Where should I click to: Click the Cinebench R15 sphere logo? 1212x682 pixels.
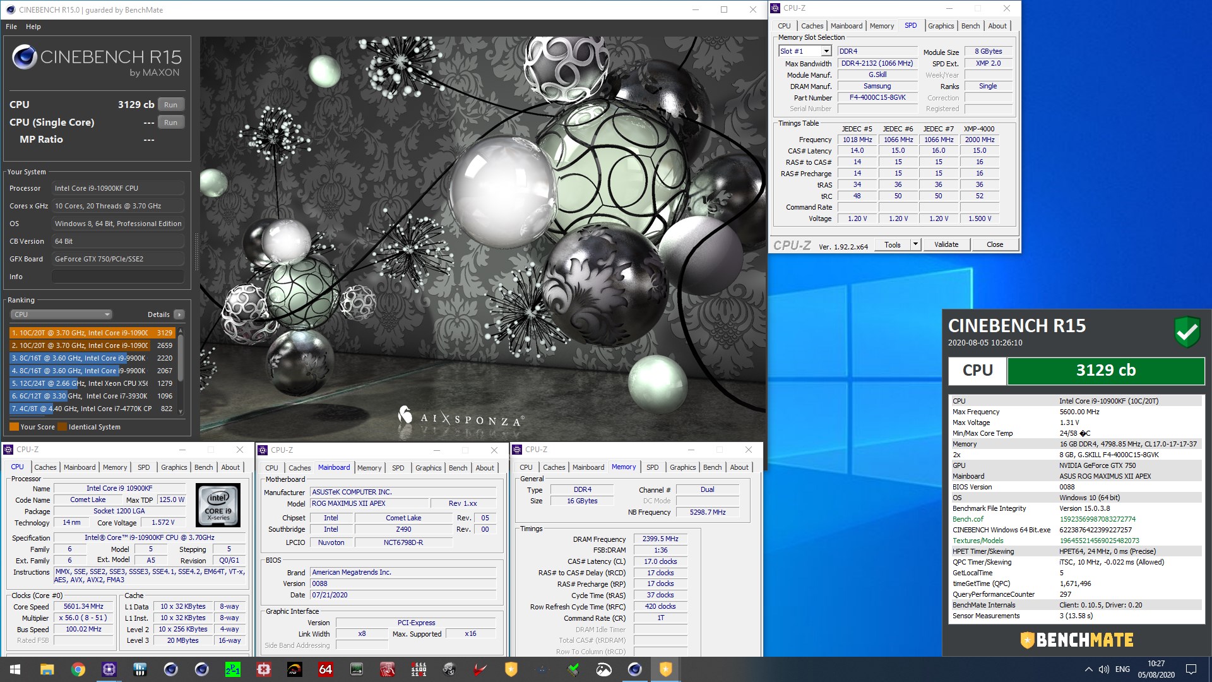[x=24, y=57]
